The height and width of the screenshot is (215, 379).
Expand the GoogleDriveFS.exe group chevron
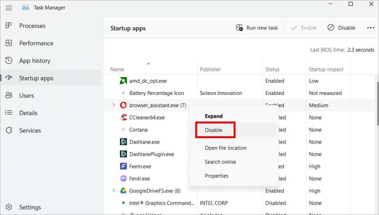click(x=114, y=191)
